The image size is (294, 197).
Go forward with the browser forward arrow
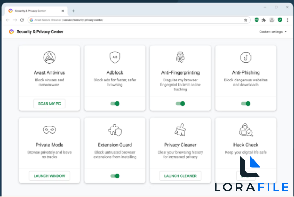(15, 20)
